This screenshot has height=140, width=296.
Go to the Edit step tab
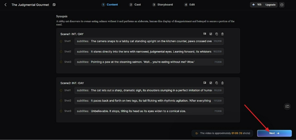(x=189, y=5)
